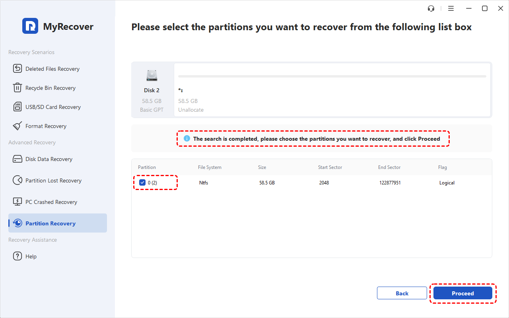The width and height of the screenshot is (509, 318).
Task: Open USB/SD Card Recovery via its card icon
Action: 17,107
